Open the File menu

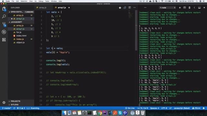[13, 1]
